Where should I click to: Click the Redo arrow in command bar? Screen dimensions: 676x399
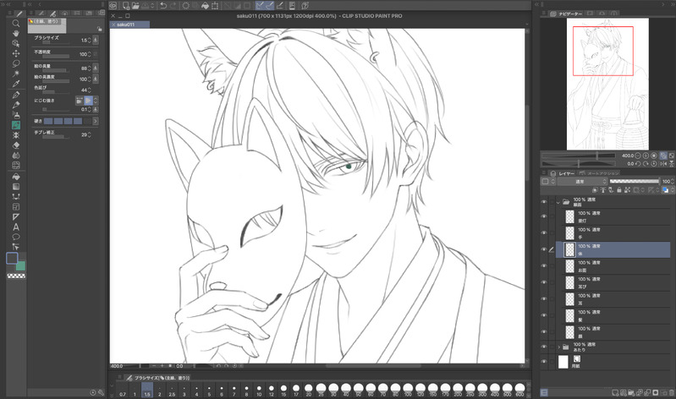pos(173,6)
